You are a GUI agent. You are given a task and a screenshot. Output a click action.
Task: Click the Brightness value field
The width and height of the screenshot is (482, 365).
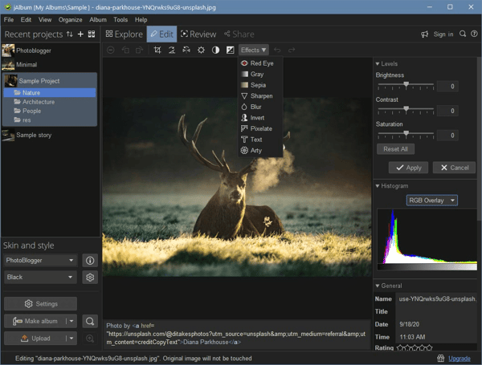(x=447, y=87)
